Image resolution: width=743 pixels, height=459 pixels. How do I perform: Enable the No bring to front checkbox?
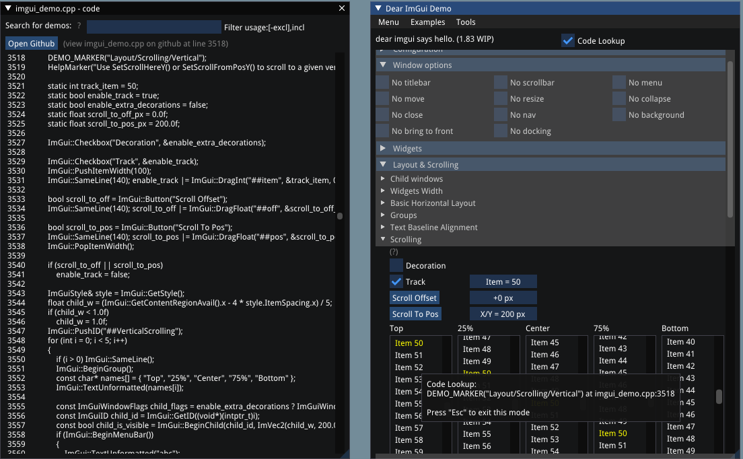pos(382,131)
